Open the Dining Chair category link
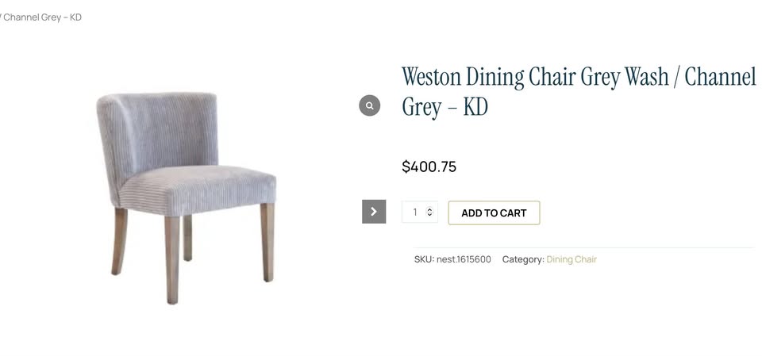This screenshot has height=356, width=762. (571, 259)
